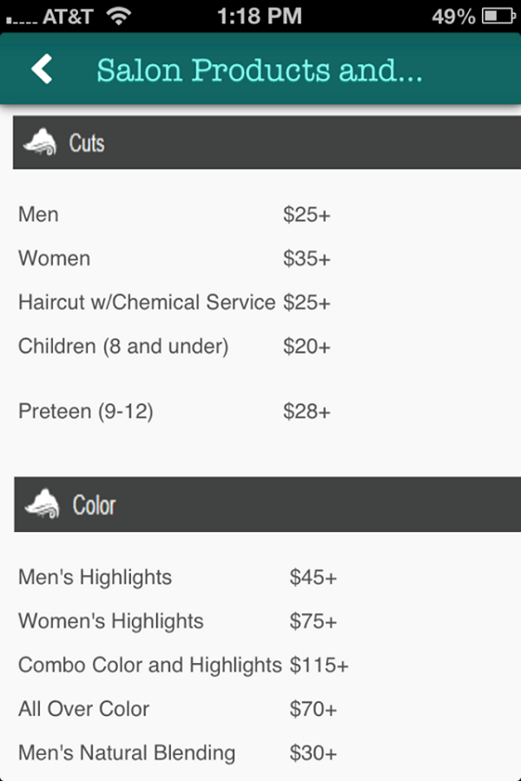This screenshot has width=521, height=781.
Task: Tap the $115+ price label
Action: tap(319, 665)
